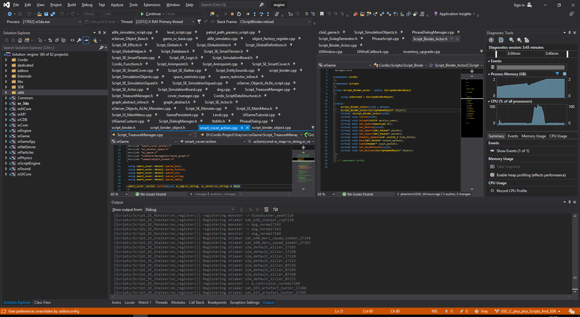
Task: Step Over the current line
Action: click(261, 14)
